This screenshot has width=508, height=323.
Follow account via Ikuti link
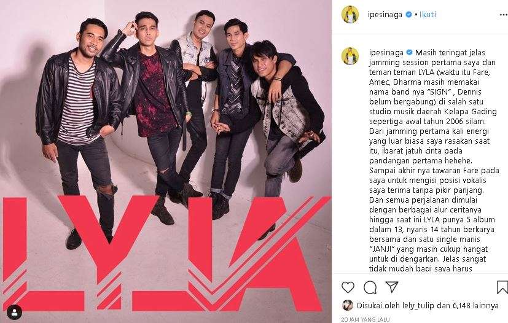point(428,14)
